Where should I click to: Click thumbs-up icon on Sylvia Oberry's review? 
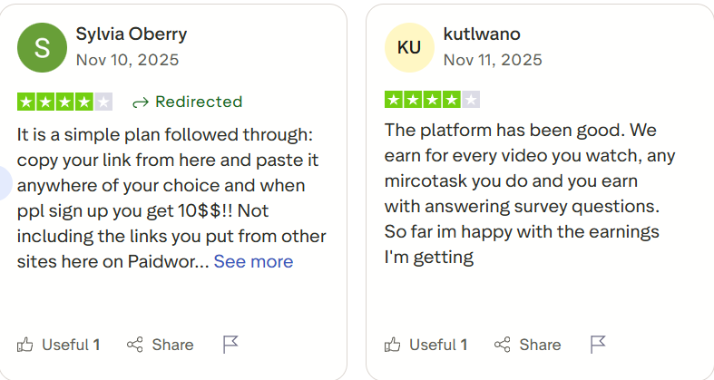click(x=25, y=345)
